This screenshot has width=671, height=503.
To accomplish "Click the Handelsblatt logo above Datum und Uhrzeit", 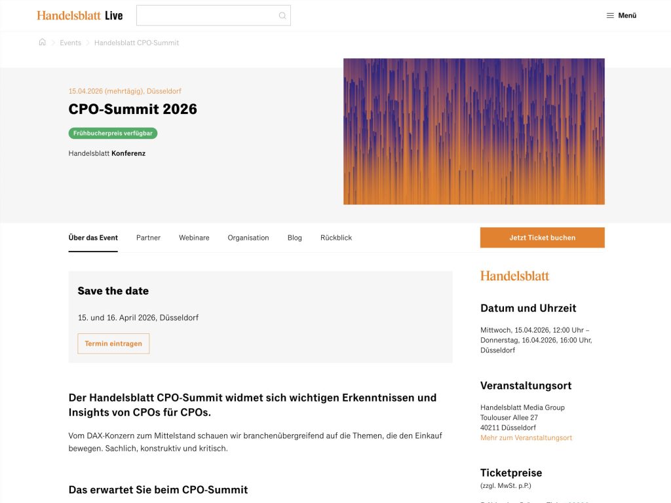I will point(514,276).
